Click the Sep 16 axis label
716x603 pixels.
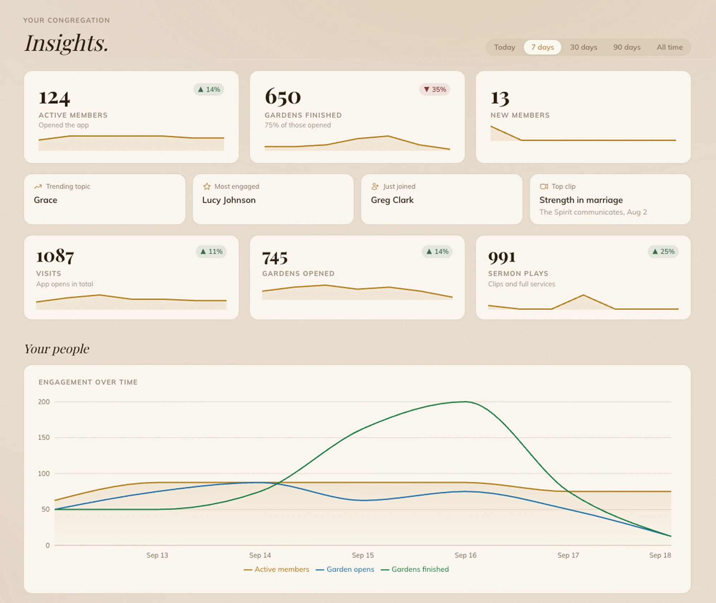pyautogui.click(x=465, y=555)
